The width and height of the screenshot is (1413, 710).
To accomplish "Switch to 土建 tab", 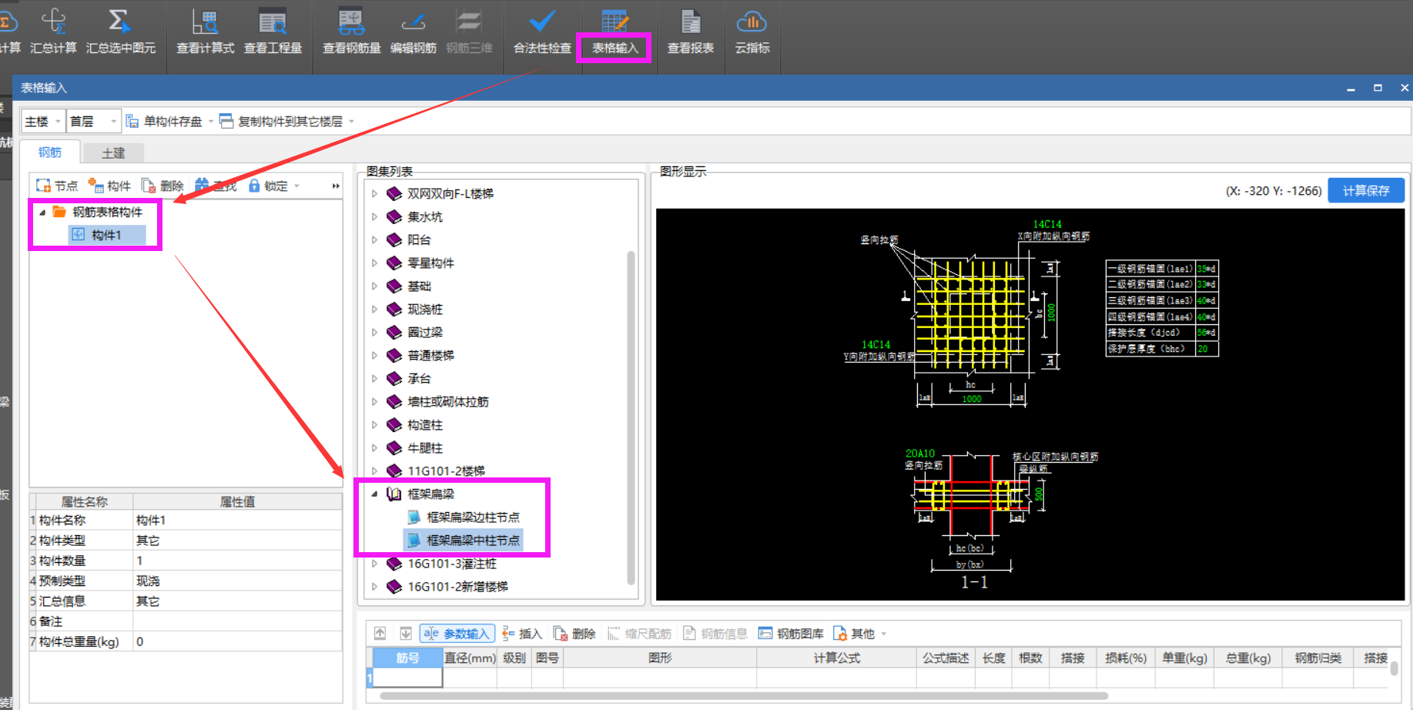I will tap(113, 153).
